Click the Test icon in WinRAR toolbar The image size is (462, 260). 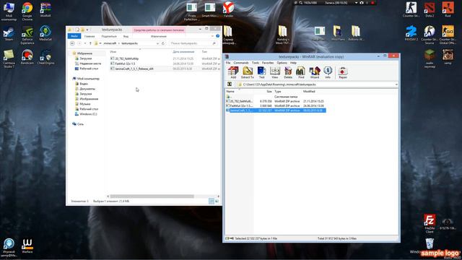[261, 72]
